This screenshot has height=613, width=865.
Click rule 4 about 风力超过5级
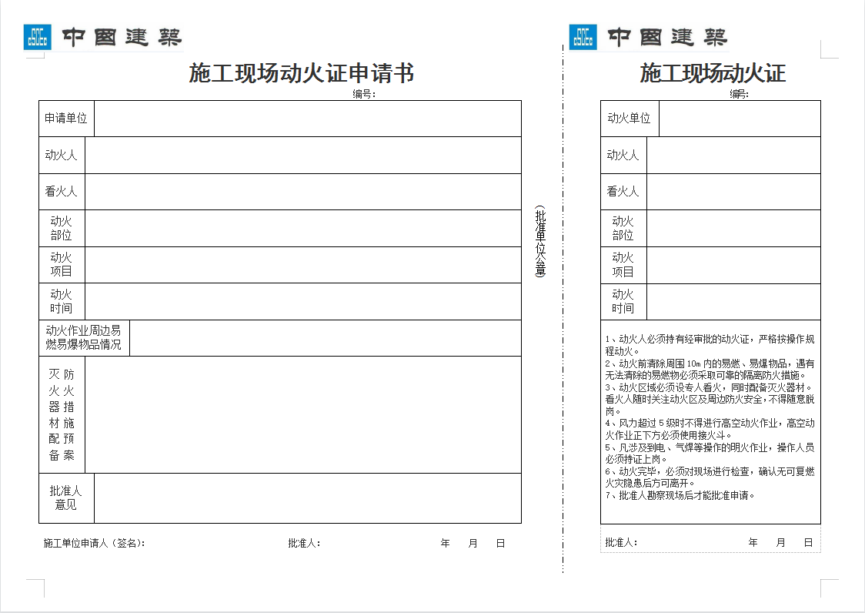(710, 429)
